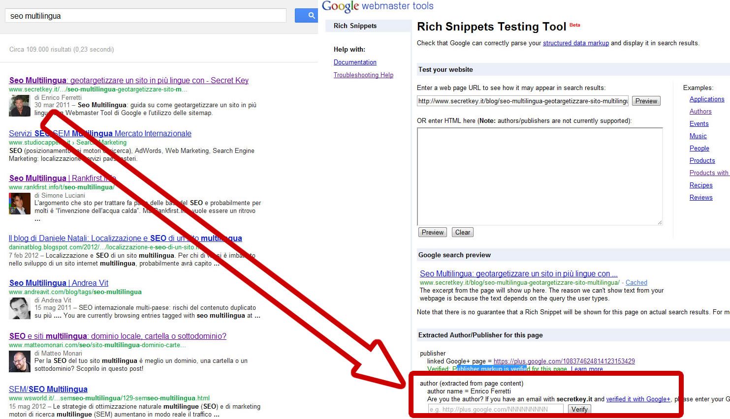Click the Verify button for author
Image resolution: width=730 pixels, height=419 pixels.
[x=579, y=409]
